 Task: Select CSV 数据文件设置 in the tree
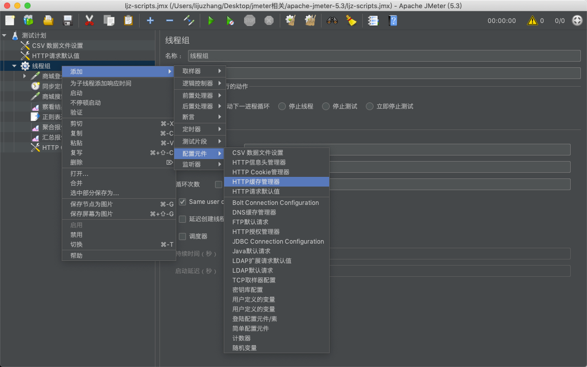coord(57,46)
